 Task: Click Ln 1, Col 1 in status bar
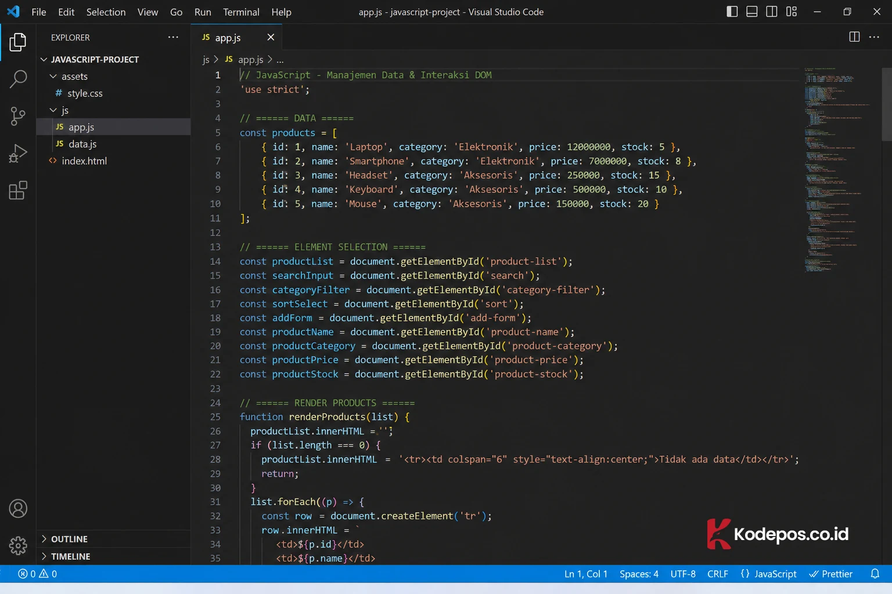pyautogui.click(x=585, y=574)
